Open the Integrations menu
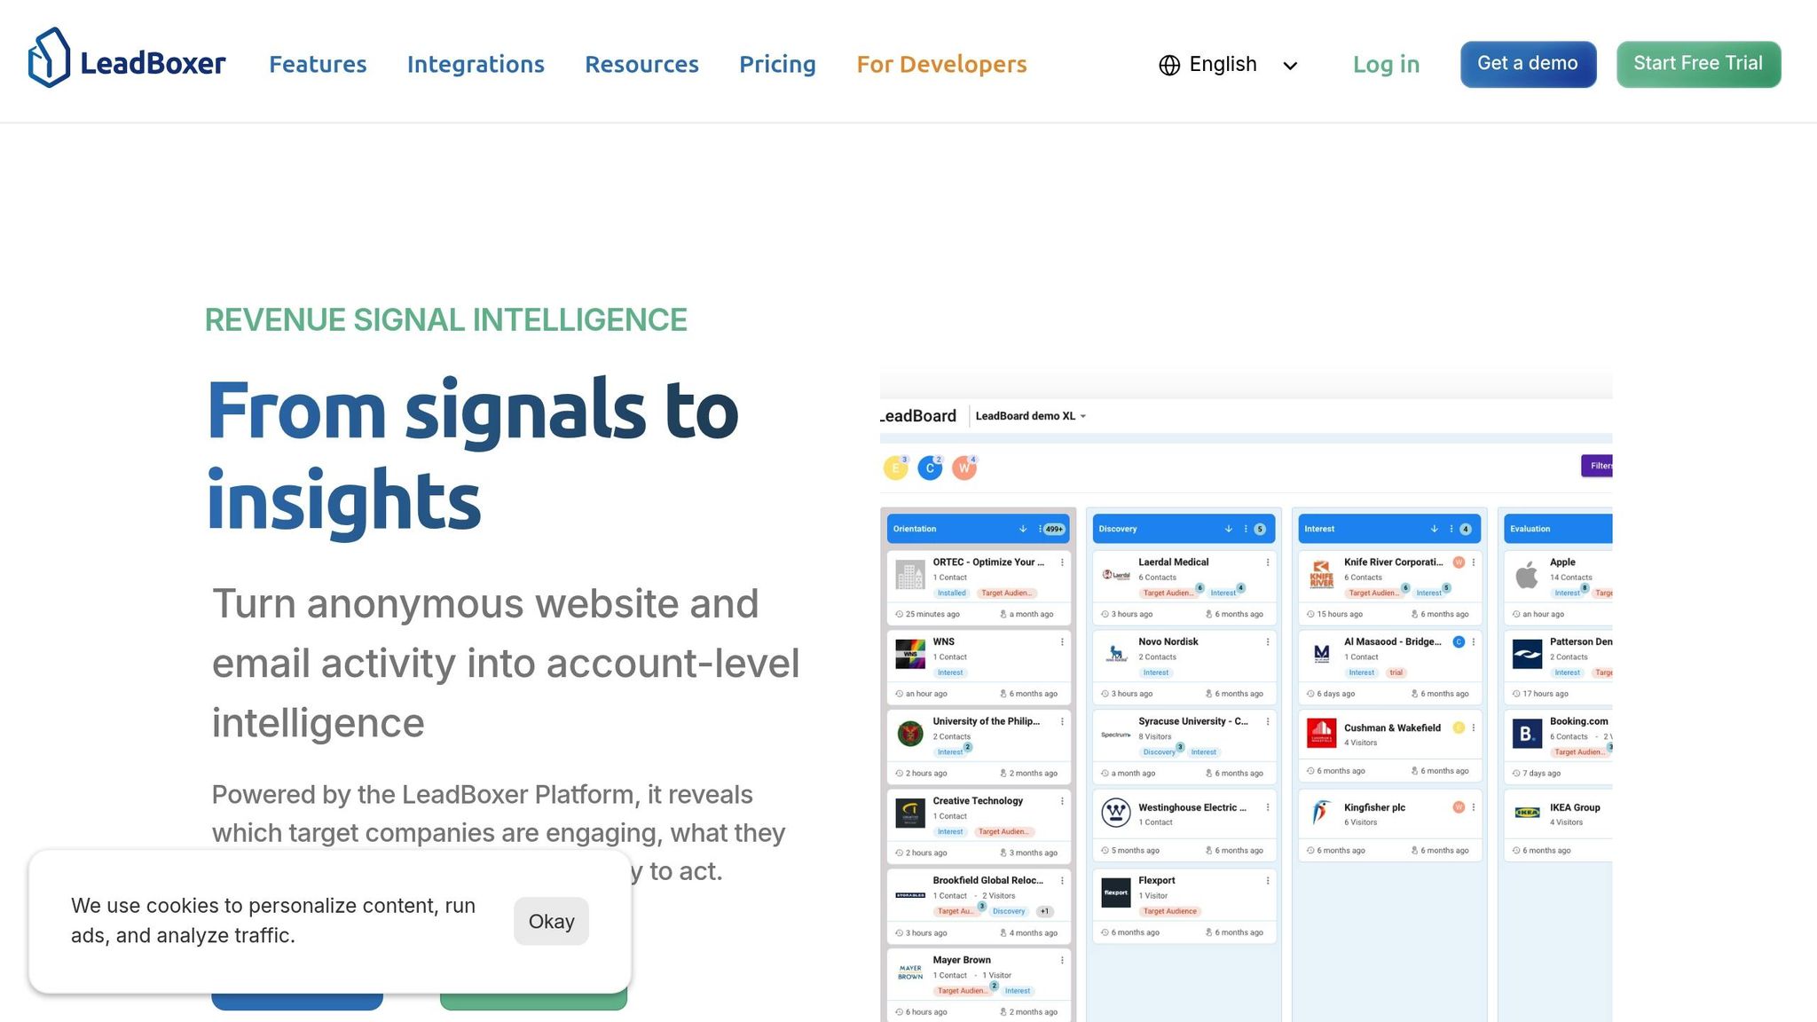The image size is (1817, 1022). tap(476, 65)
